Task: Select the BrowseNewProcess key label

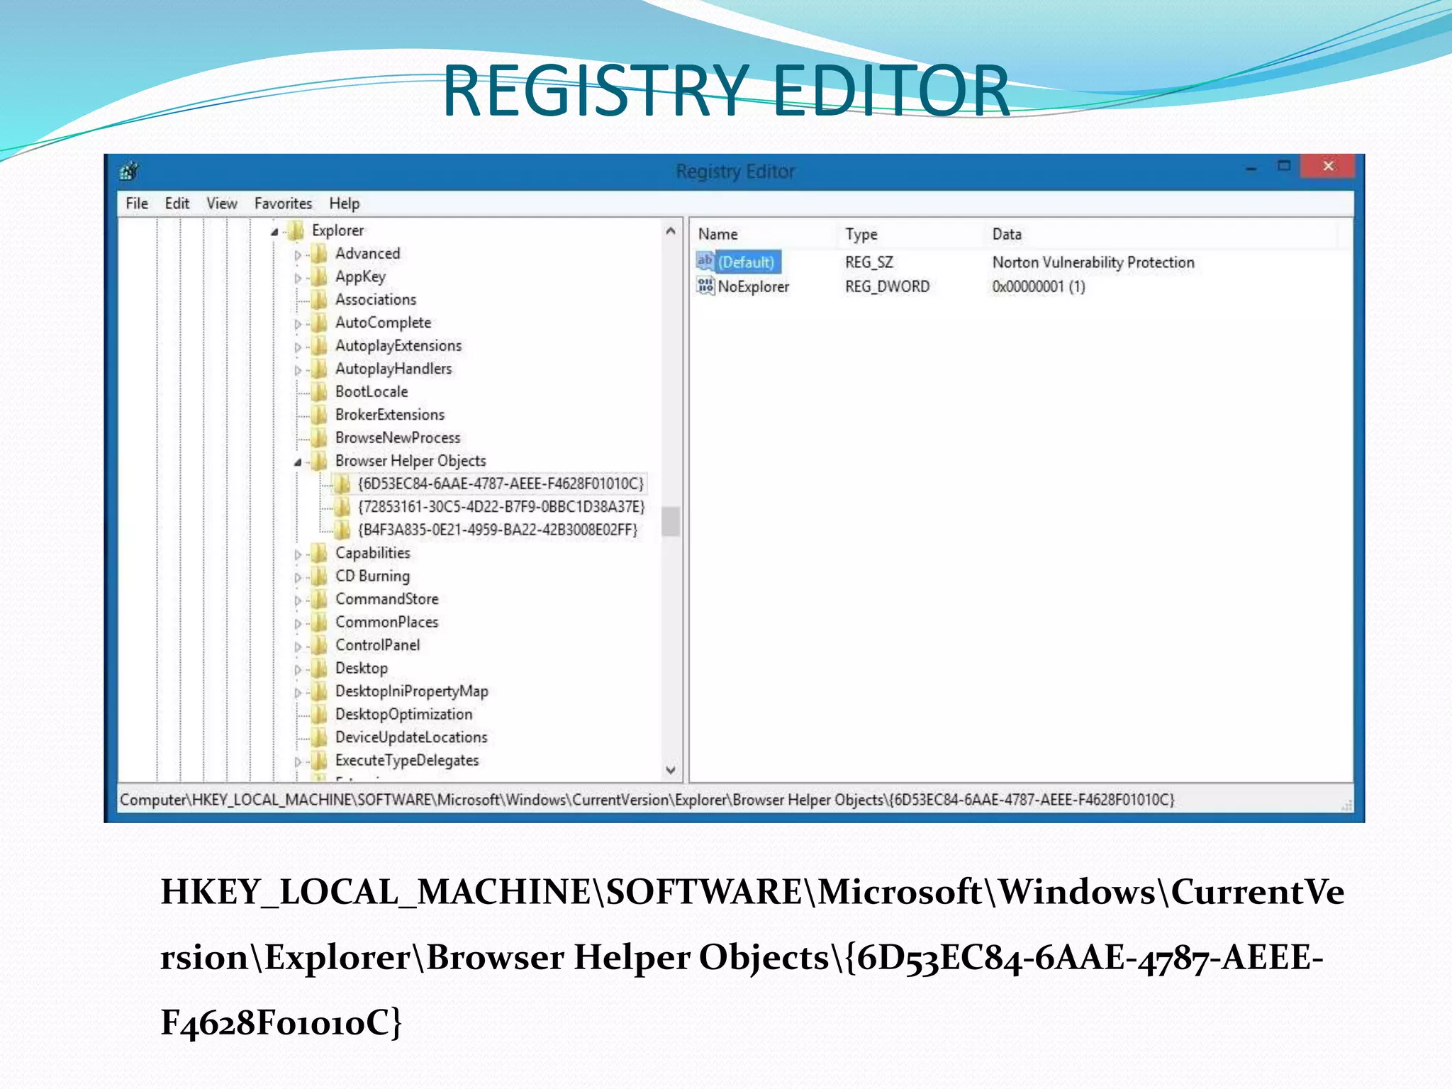Action: (398, 437)
